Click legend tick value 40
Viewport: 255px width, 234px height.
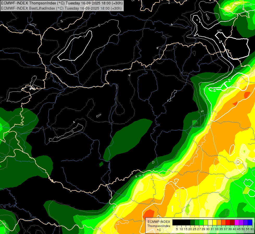click(234, 229)
